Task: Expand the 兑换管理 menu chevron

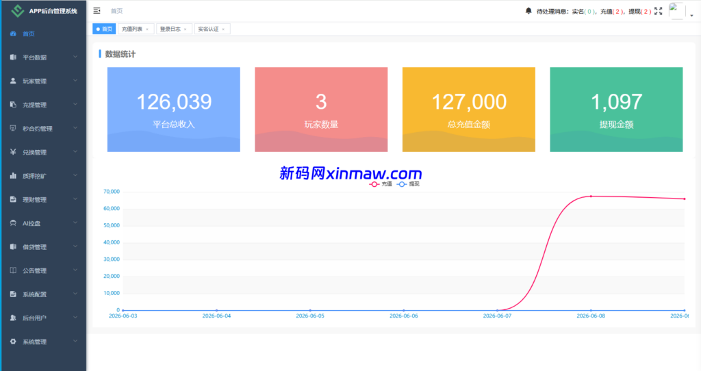Action: click(75, 151)
